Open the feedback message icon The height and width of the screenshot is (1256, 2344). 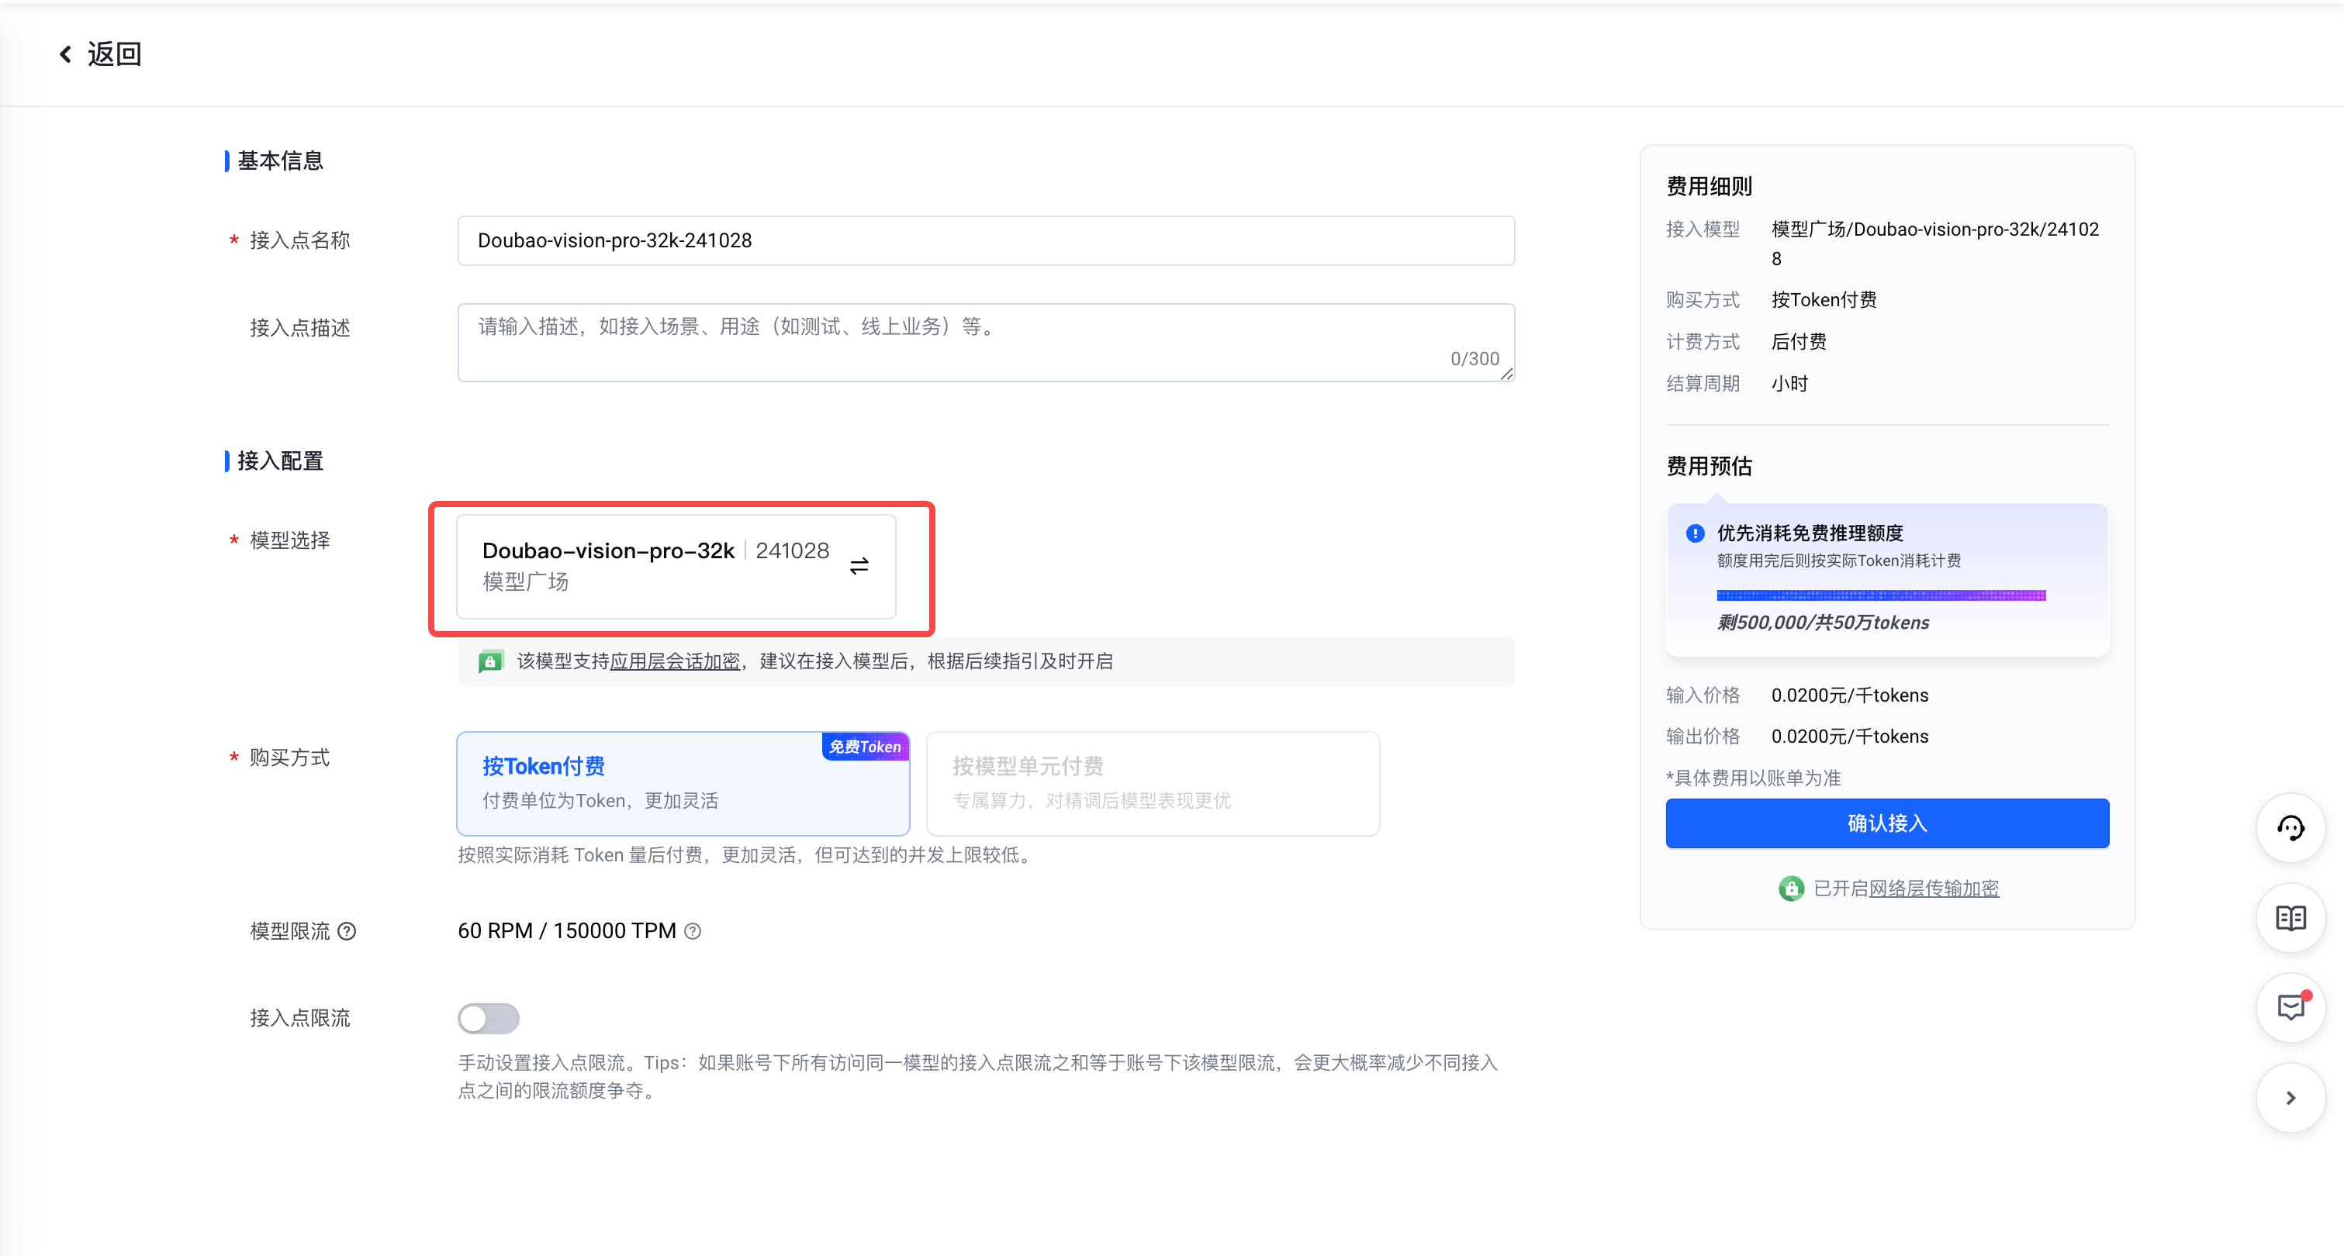click(2290, 1007)
